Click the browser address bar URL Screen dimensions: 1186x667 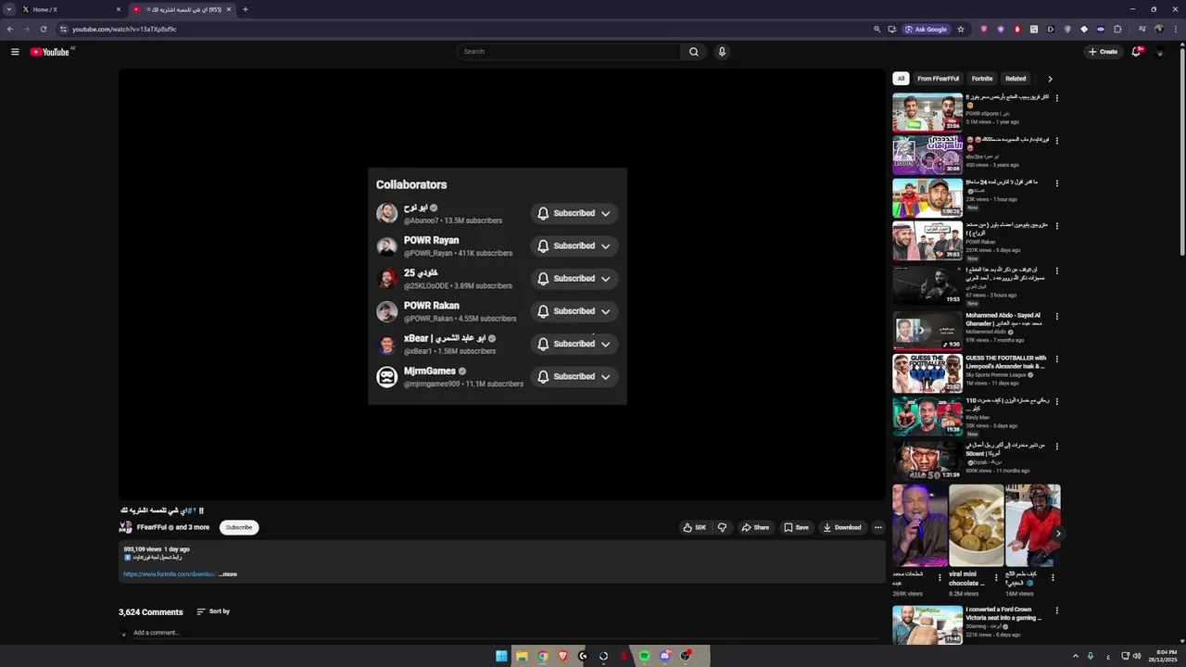point(124,29)
